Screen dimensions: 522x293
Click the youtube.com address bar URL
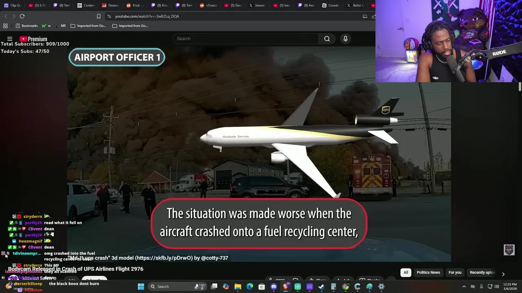click(x=147, y=16)
